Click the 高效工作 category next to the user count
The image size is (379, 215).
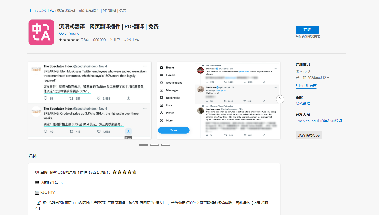132,40
